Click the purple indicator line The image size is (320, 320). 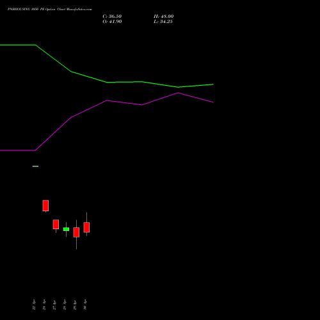(107, 100)
